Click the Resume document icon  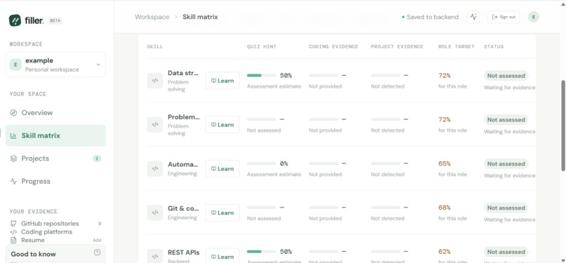point(13,241)
